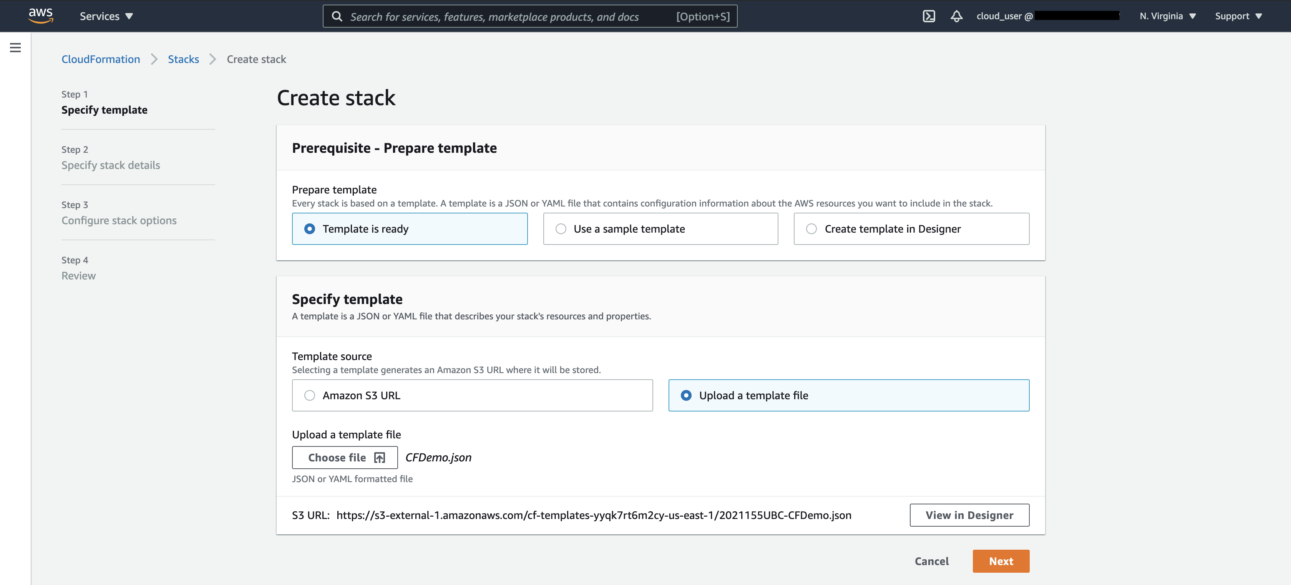Cancel the stack creation
This screenshot has height=585, width=1291.
(x=931, y=561)
